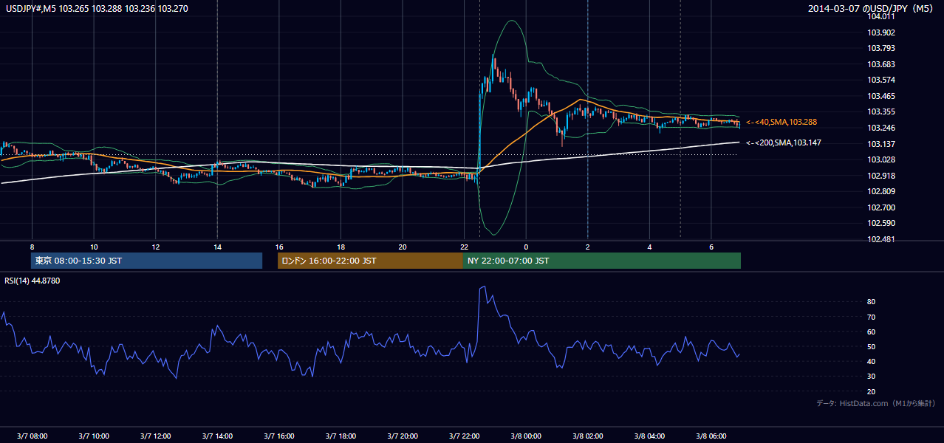This screenshot has width=944, height=443.
Task: Click RSI scale value 70
Action: (872, 317)
